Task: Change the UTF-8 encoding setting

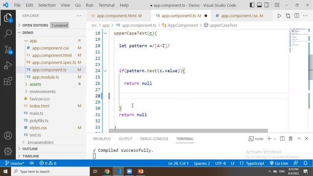Action: click(221, 163)
